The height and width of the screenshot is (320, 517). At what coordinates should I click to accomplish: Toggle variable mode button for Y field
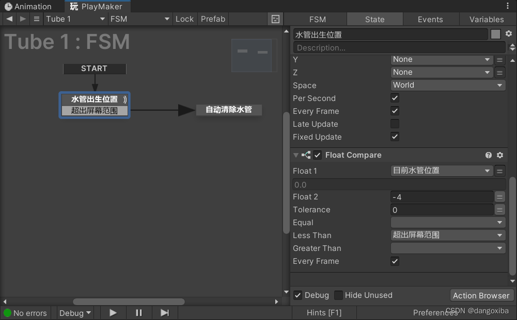(499, 60)
